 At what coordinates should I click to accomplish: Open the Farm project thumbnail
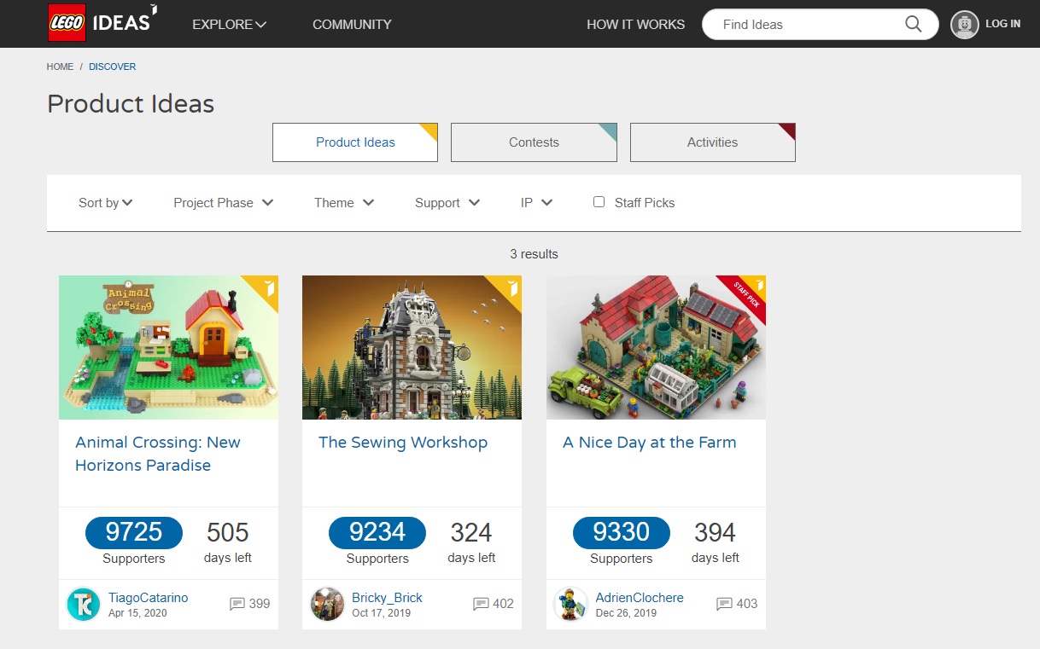pos(656,347)
